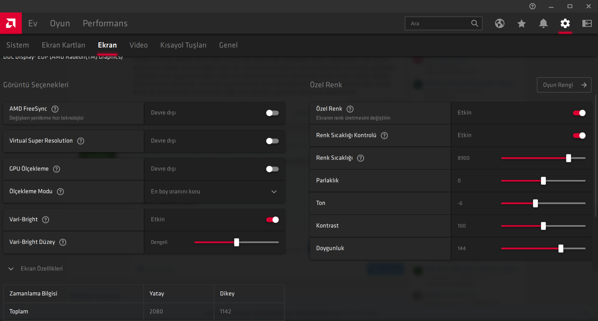Turn off the Özel Renk toggle

pos(579,113)
